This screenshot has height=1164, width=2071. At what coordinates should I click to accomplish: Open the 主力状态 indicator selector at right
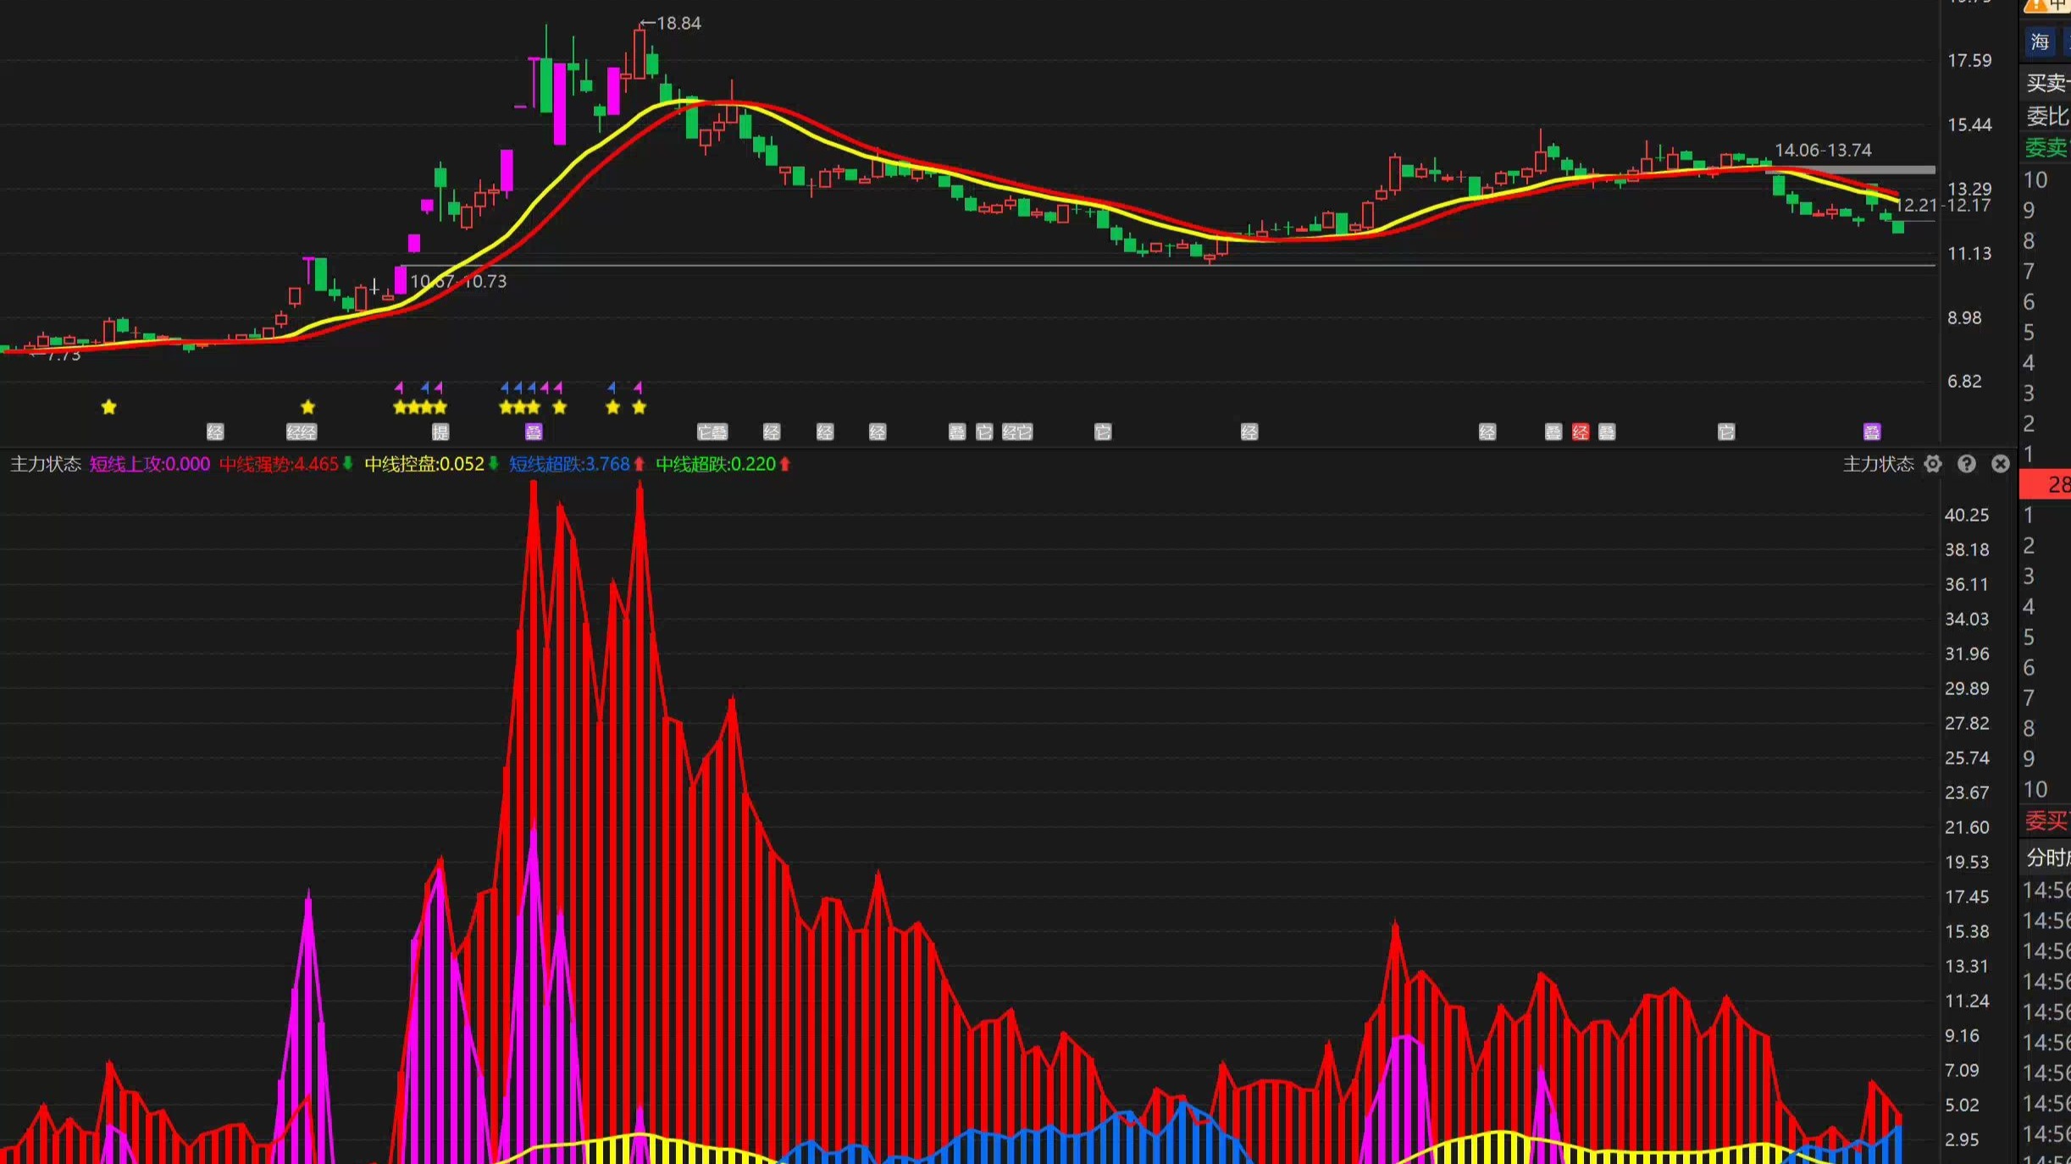[1878, 464]
